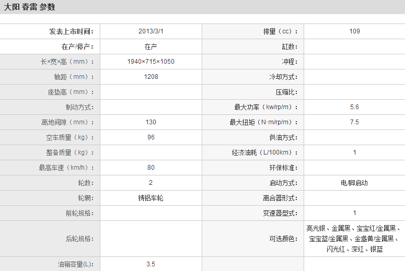The height and width of the screenshot is (271, 405).
Task: Select the 最高车速（km/h） label
Action: point(66,168)
